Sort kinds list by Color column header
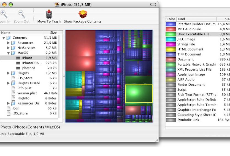Image resolution: width=230 pixels, height=156 pixels. 171,19
